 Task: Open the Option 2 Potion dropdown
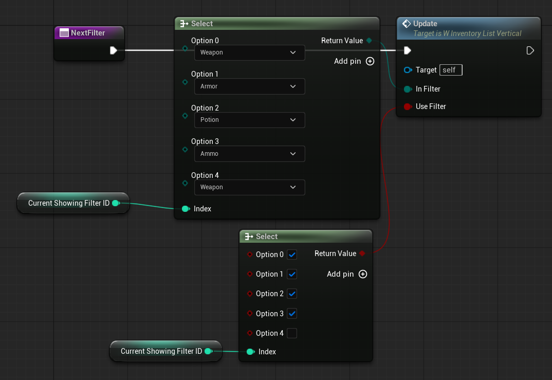(249, 120)
